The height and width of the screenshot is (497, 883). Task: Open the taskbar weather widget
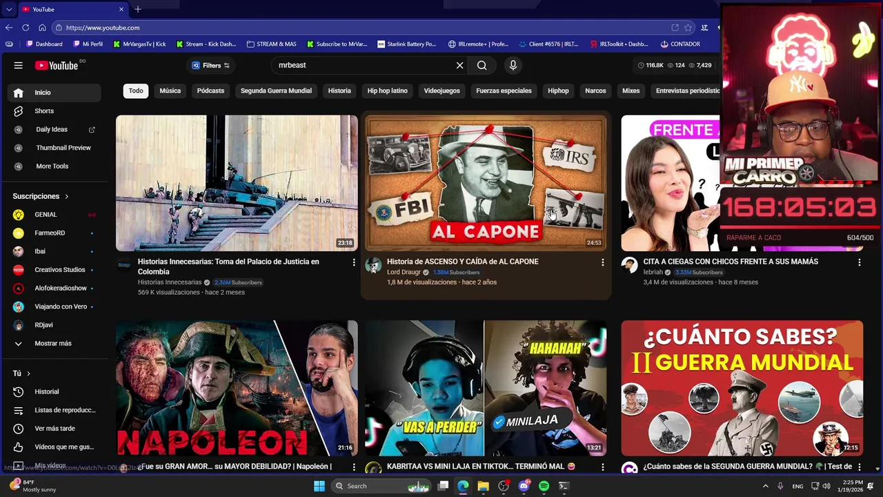tap(33, 486)
